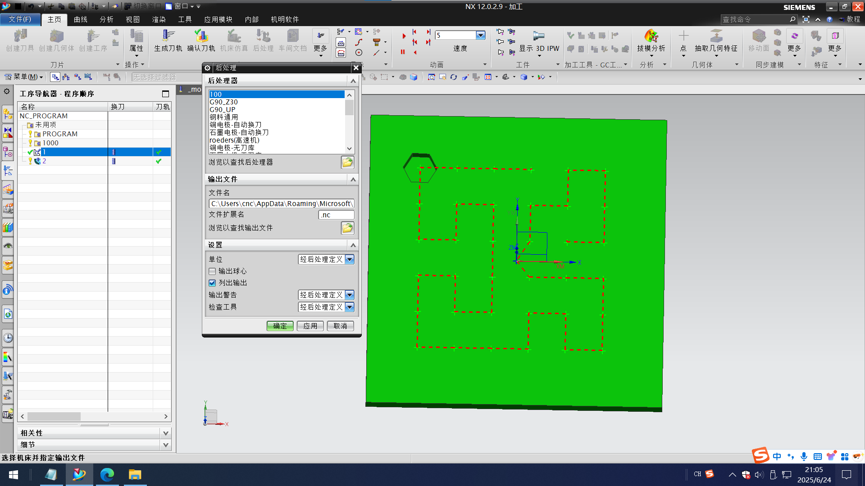Viewport: 865px width, 486px height.
Task: Click the clock history icon in left resource bar
Action: click(x=8, y=338)
